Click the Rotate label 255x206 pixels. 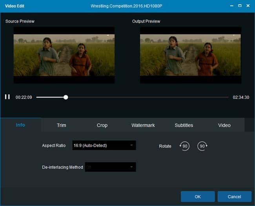165,146
